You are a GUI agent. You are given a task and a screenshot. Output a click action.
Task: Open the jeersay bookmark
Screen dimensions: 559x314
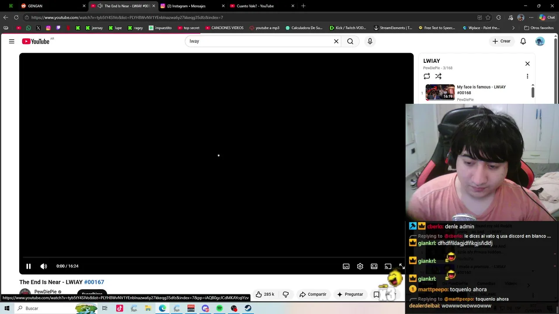[94, 28]
